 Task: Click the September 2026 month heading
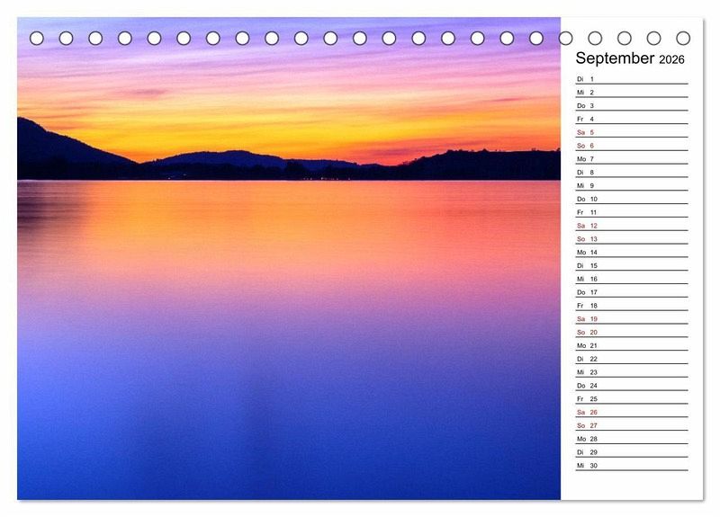pos(630,58)
